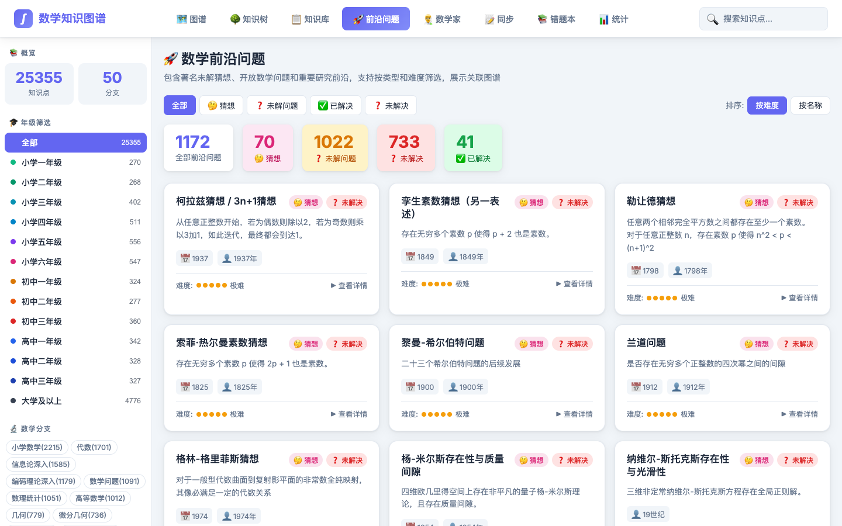Sort by 按名称

pyautogui.click(x=810, y=105)
